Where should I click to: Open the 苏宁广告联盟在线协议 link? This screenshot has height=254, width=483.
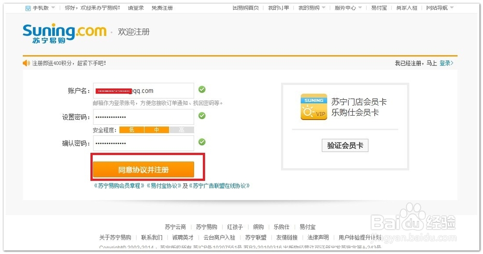(x=219, y=186)
